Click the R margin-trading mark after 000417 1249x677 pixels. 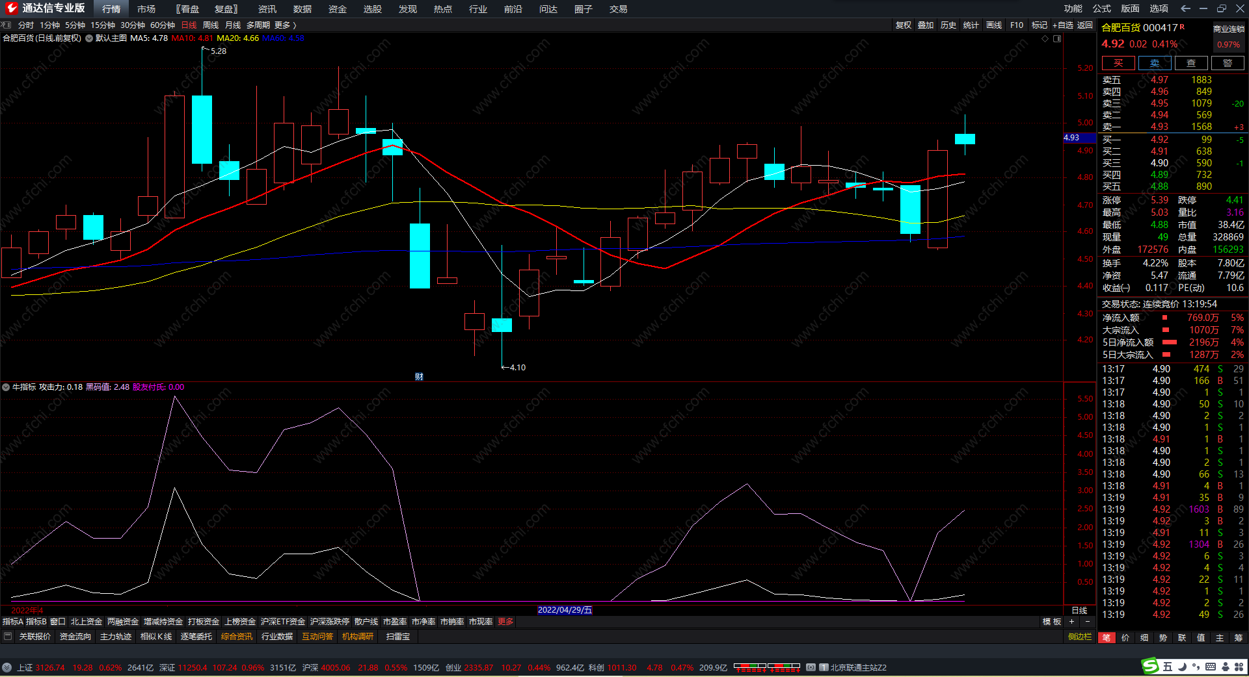[x=1182, y=27]
